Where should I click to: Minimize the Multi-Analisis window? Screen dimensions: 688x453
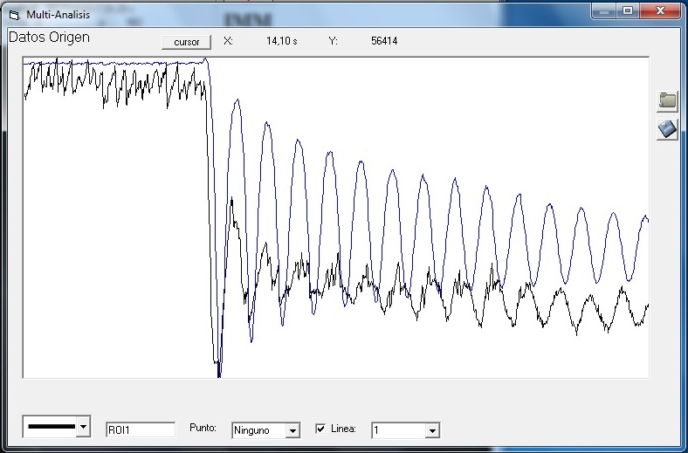(604, 10)
